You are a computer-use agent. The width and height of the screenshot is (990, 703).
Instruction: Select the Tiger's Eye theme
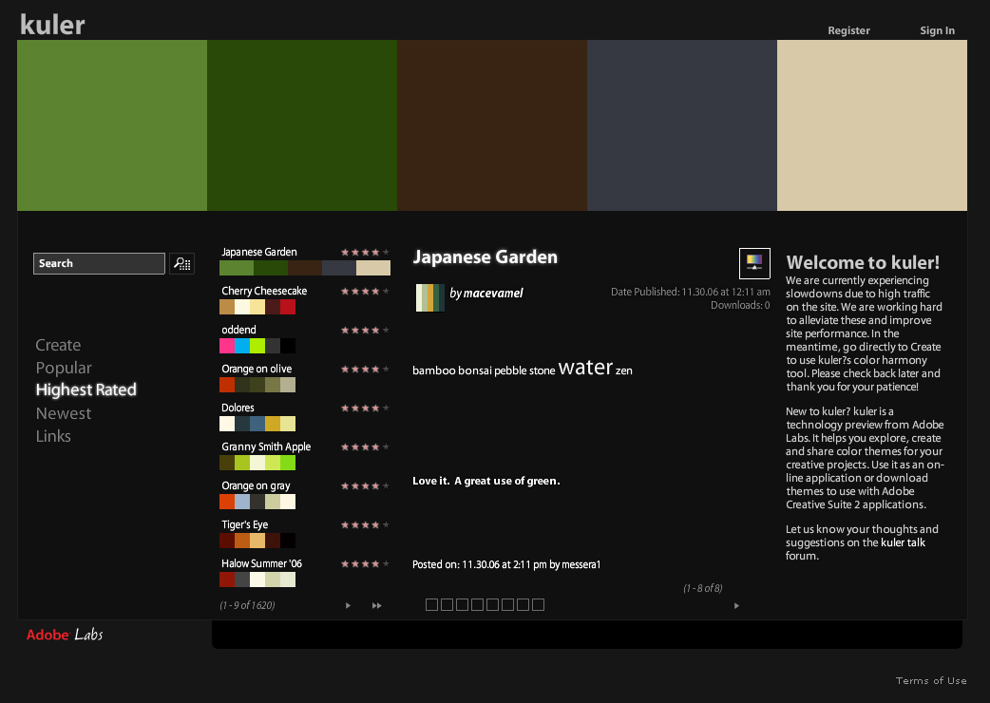244,524
